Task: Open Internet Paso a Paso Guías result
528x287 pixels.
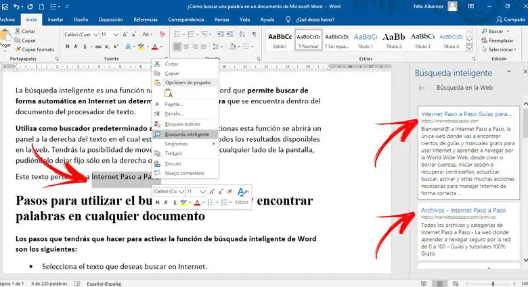Action: [466, 114]
